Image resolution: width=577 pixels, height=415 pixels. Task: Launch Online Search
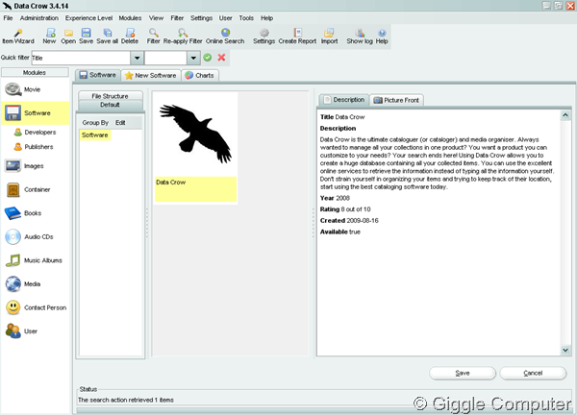coord(225,37)
